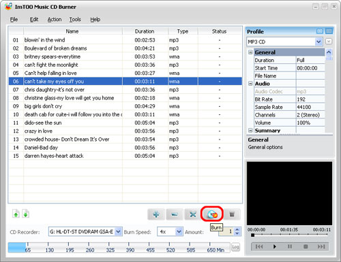The image size is (341, 262).
Task: Select track 'crowded house- Don't Dream It's Over'
Action: [125, 140]
